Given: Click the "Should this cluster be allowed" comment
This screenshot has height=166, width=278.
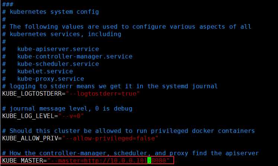Looking at the screenshot, I should click(x=128, y=131).
